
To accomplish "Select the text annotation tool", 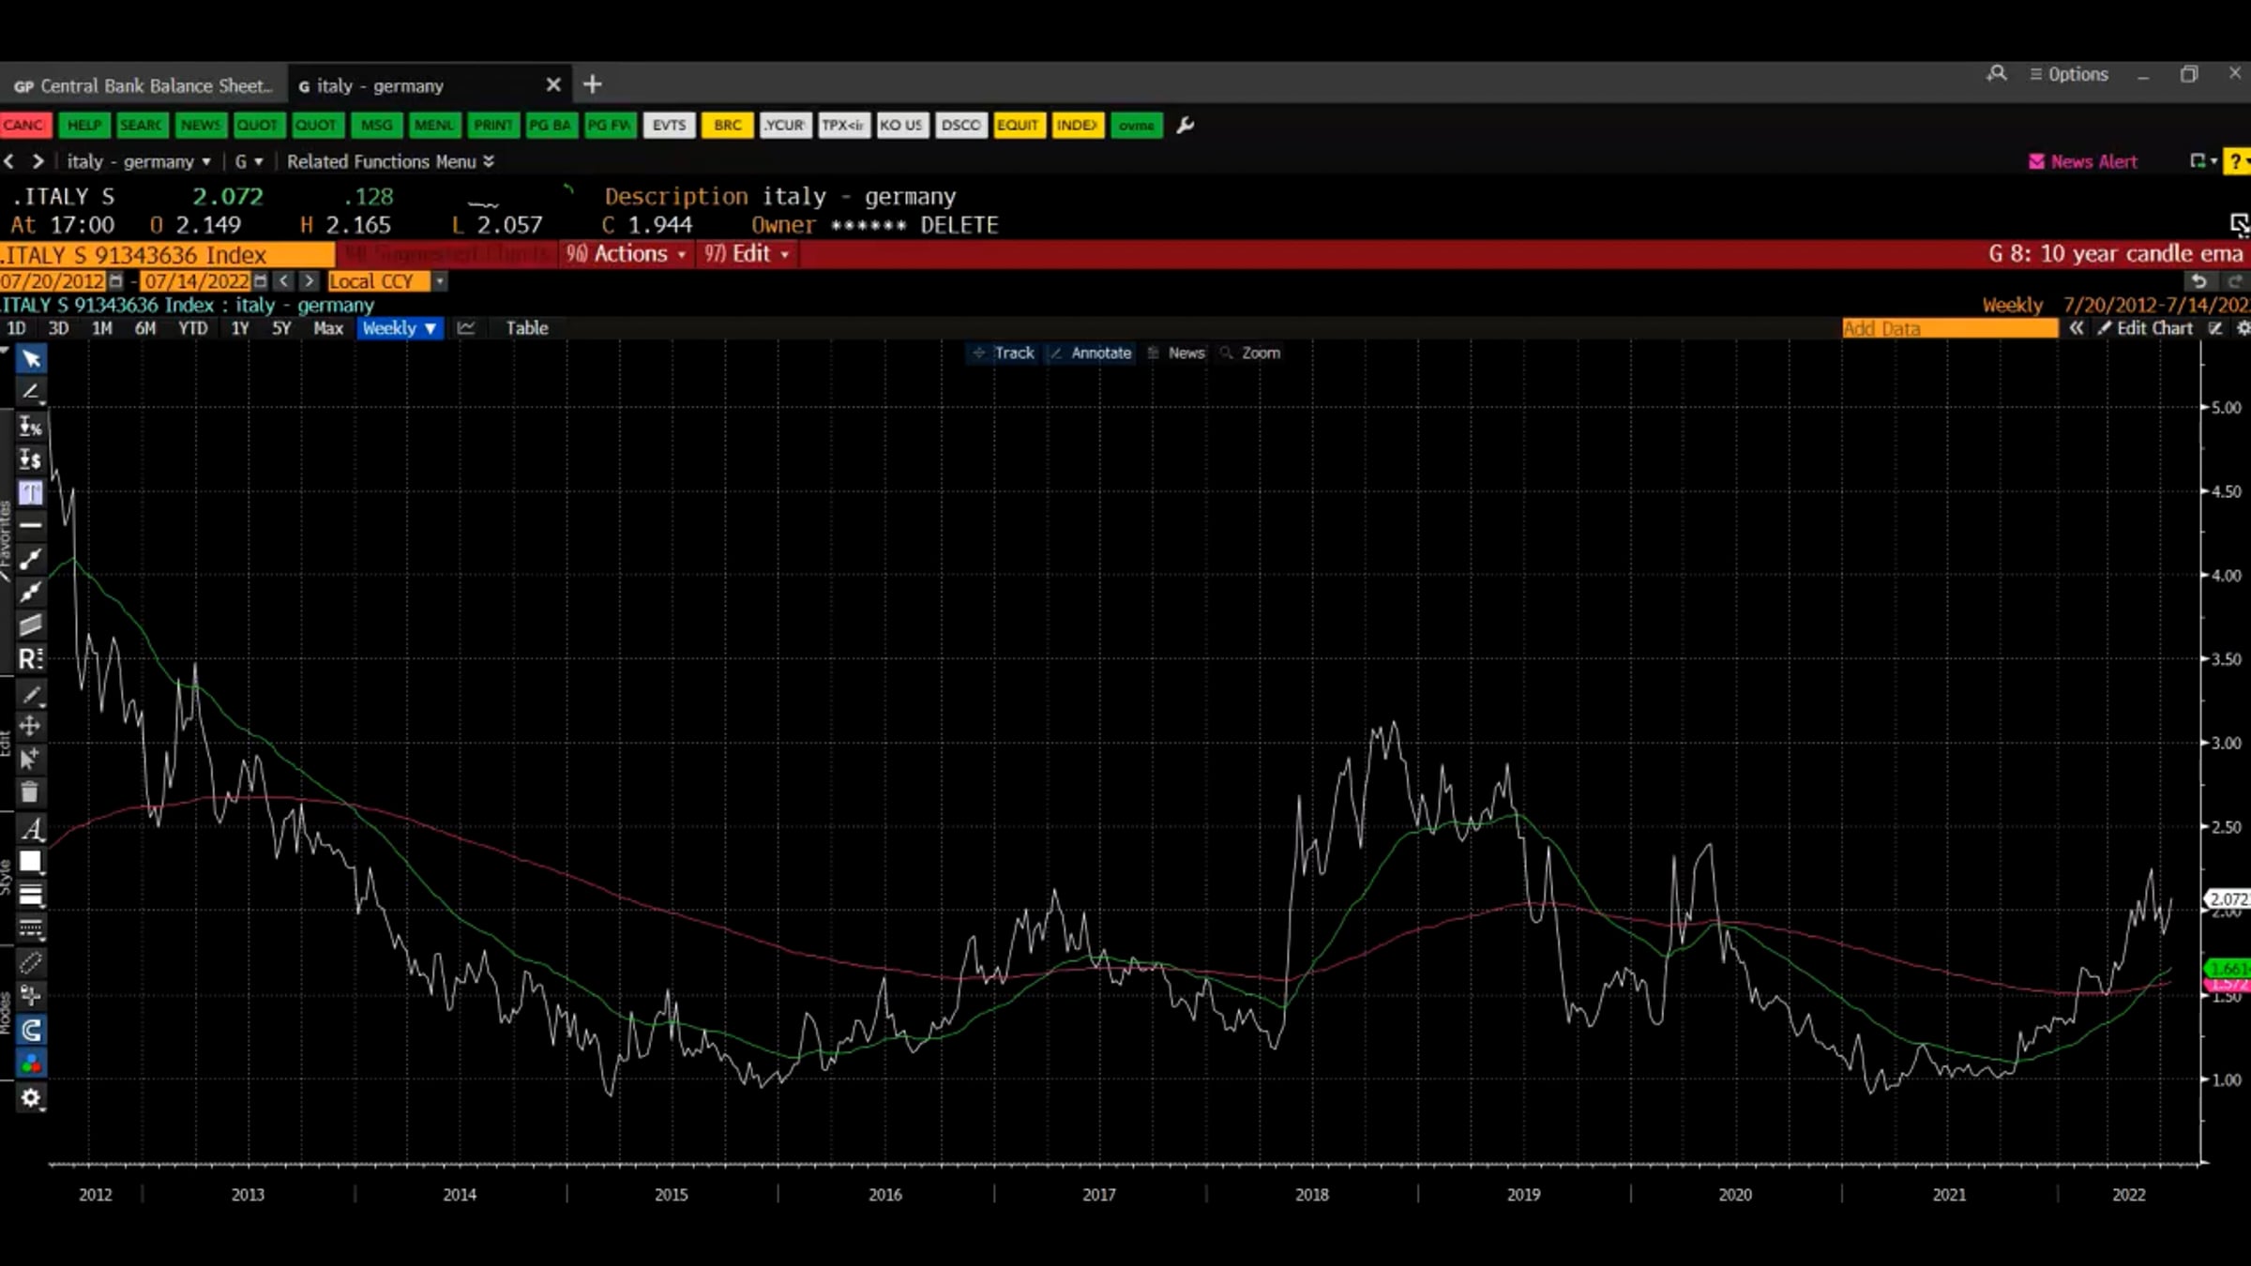I will 31,493.
